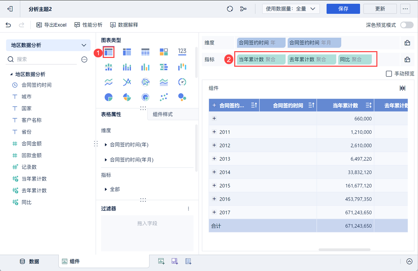418x271 pixels.
Task: Select the stacked column chart type
Action: tap(127, 67)
